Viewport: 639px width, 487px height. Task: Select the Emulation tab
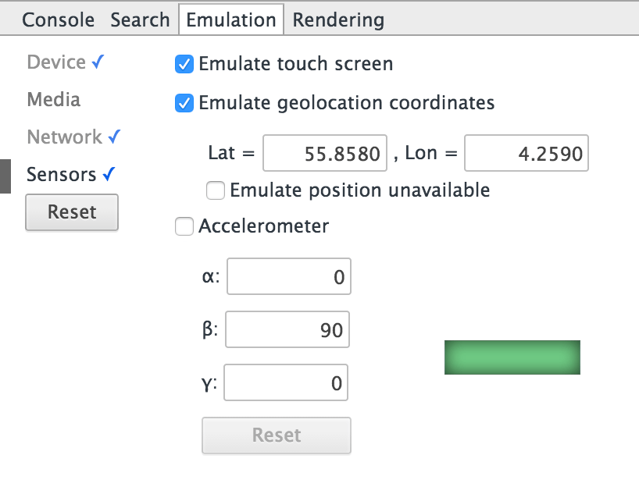(x=230, y=19)
